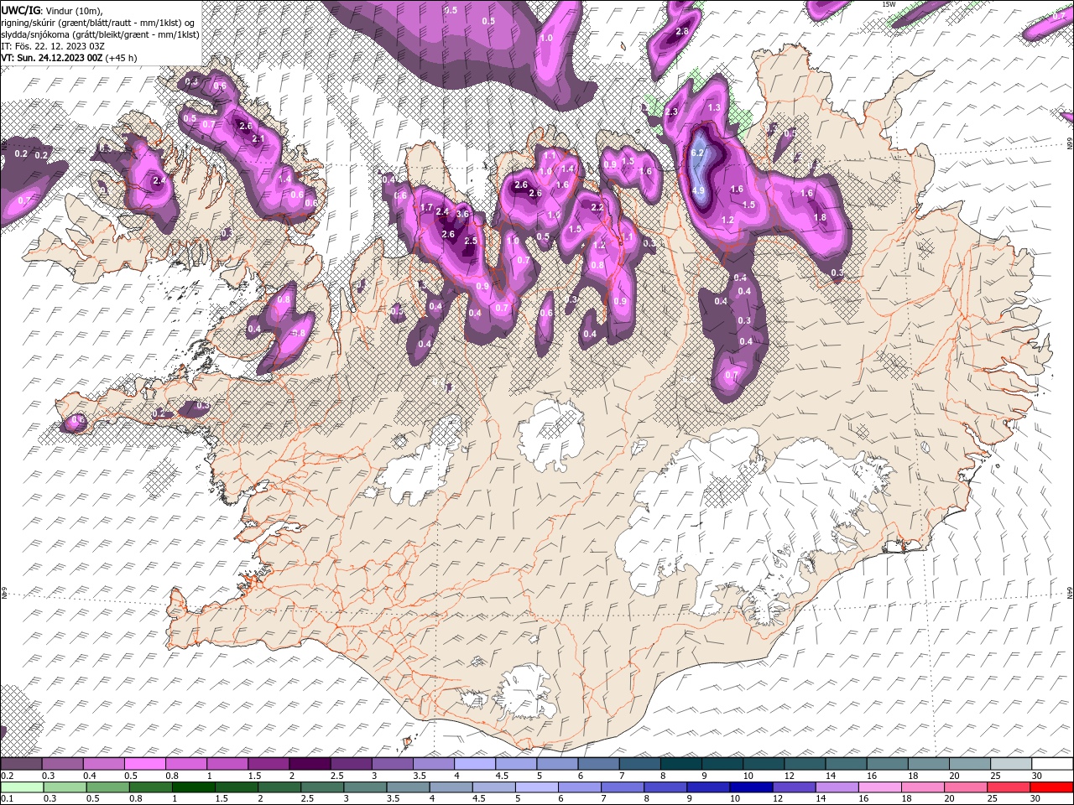
Task: Click the 'VT: Sun. 24.12.2023 00Z' line
Action: [x=51, y=58]
